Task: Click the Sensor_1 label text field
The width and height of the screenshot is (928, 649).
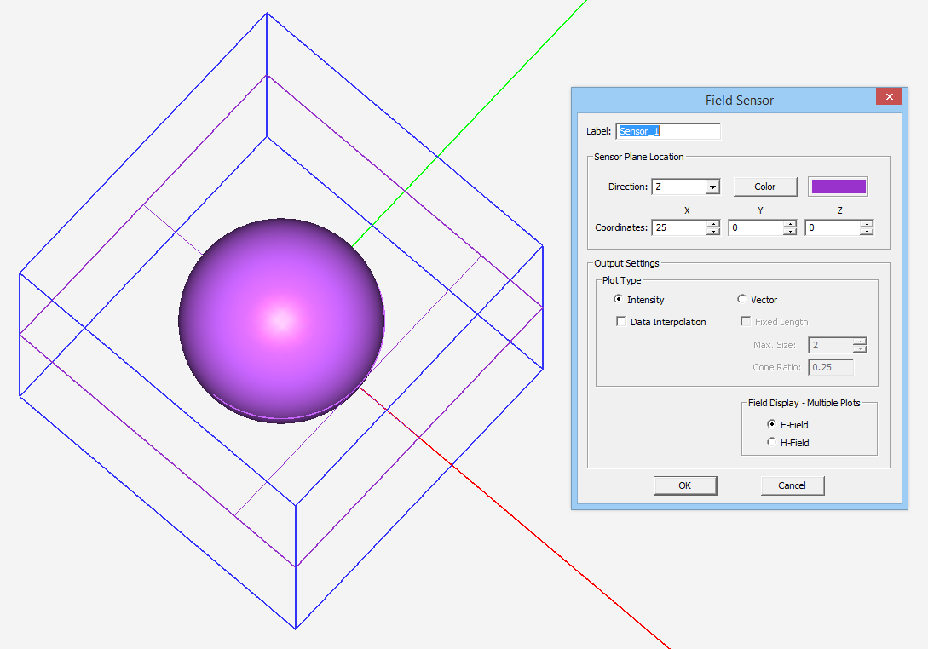Action: pos(667,131)
